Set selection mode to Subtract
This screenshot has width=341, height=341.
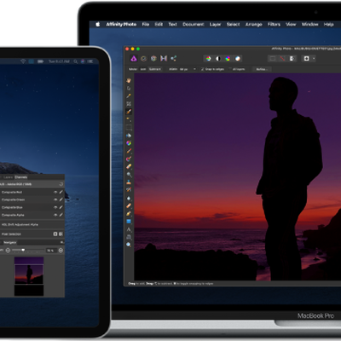pos(155,69)
